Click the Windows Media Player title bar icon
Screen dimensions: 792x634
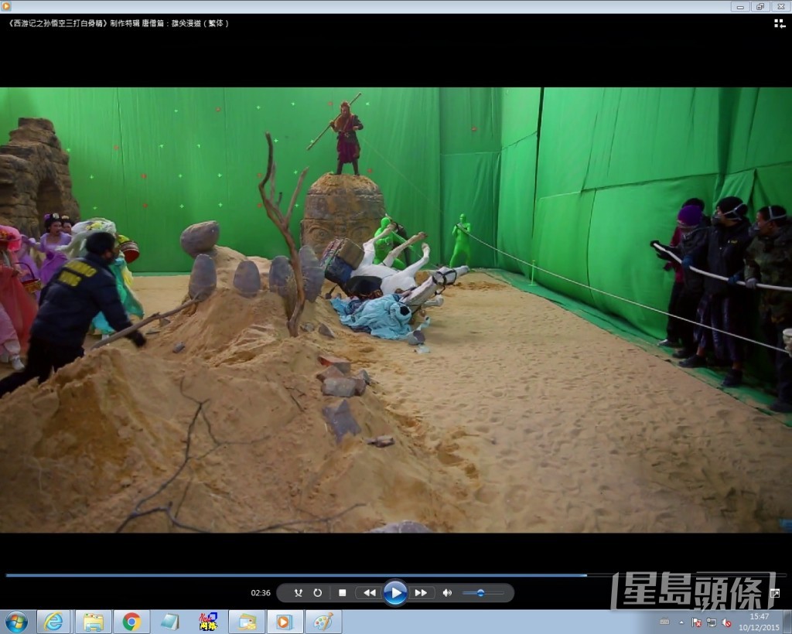6,6
